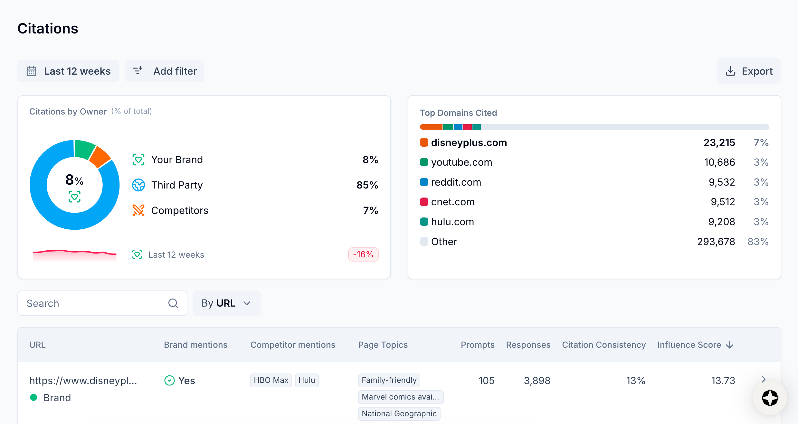Click the Third Party globe icon
The height and width of the screenshot is (424, 798).
[x=138, y=185]
